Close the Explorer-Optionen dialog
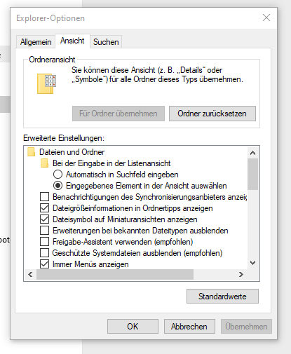The width and height of the screenshot is (291, 354). pyautogui.click(x=266, y=18)
